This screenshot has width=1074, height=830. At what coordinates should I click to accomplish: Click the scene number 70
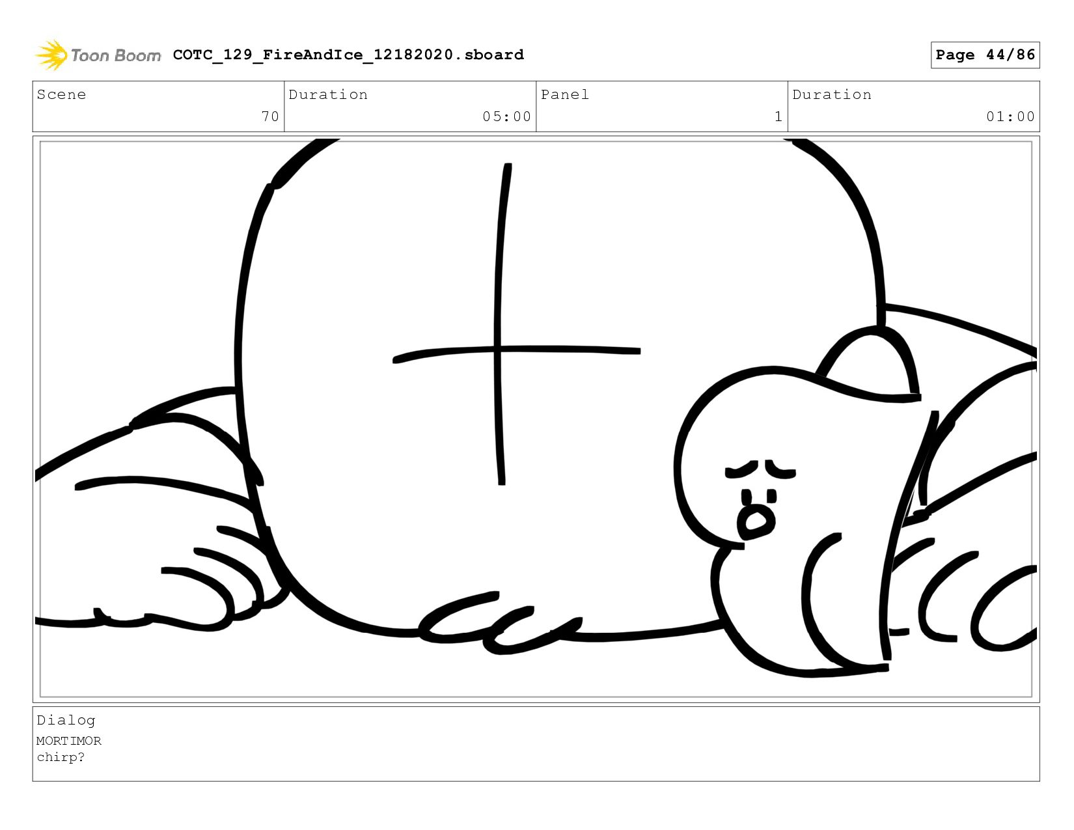[x=270, y=117]
